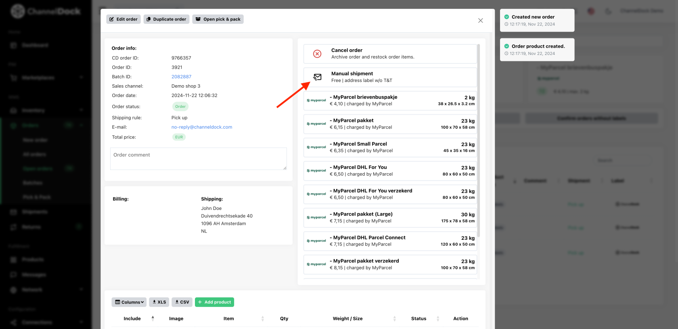Click the green Order status badge

click(x=180, y=107)
